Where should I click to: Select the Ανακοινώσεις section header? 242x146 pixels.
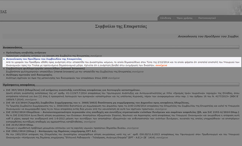click(121, 47)
